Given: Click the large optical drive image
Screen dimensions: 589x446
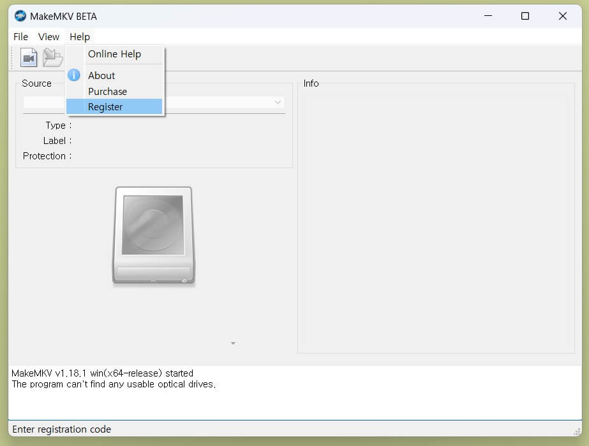Looking at the screenshot, I should [154, 236].
